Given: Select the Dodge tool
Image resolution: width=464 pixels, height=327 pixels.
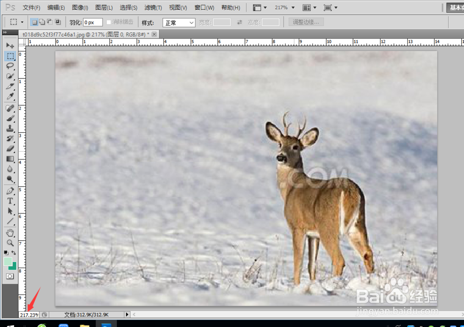Looking at the screenshot, I should [x=10, y=179].
